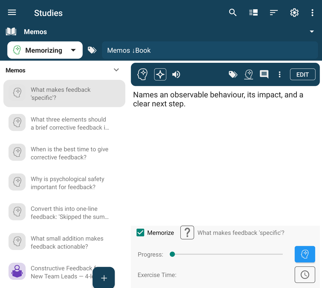This screenshot has width=322, height=288.
Task: Open the top-bar overflow menu
Action: click(312, 13)
